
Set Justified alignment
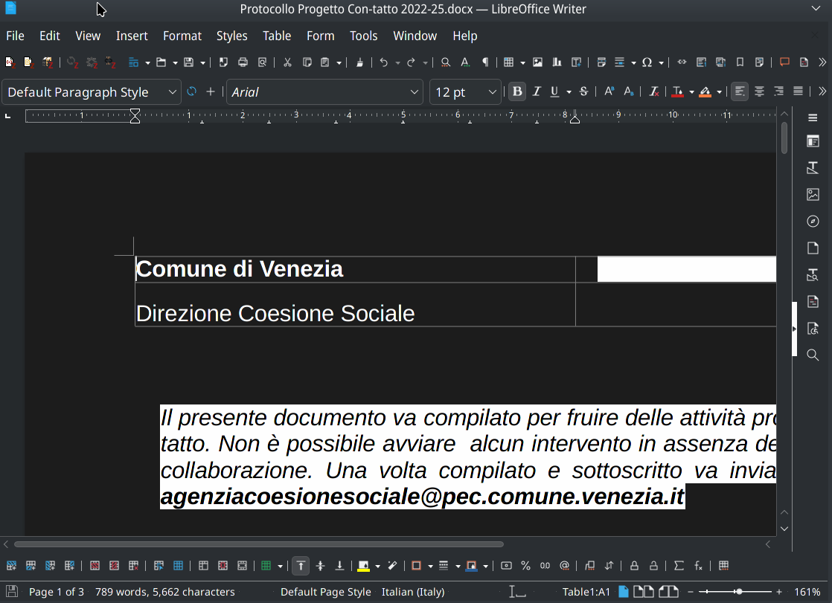(x=798, y=91)
